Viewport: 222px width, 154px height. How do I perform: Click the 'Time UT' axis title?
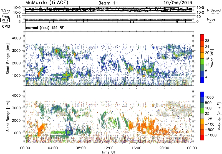click(109, 152)
